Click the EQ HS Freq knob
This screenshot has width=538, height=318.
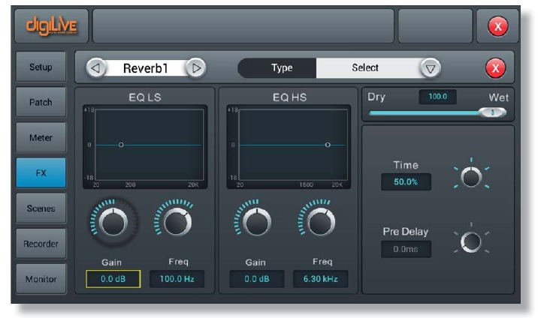pyautogui.click(x=321, y=222)
